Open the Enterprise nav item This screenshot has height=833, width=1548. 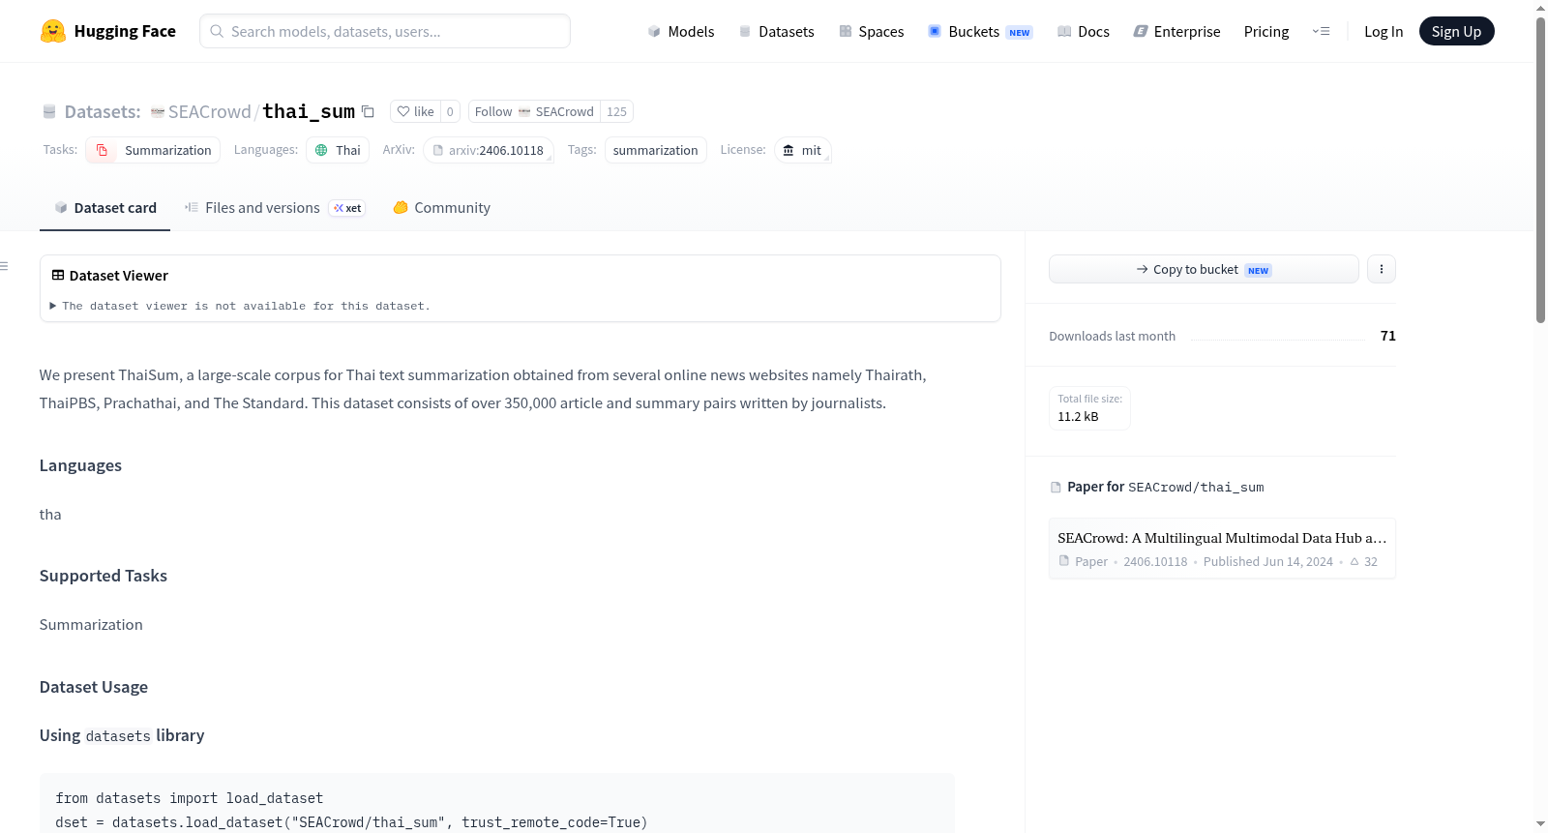point(1176,32)
